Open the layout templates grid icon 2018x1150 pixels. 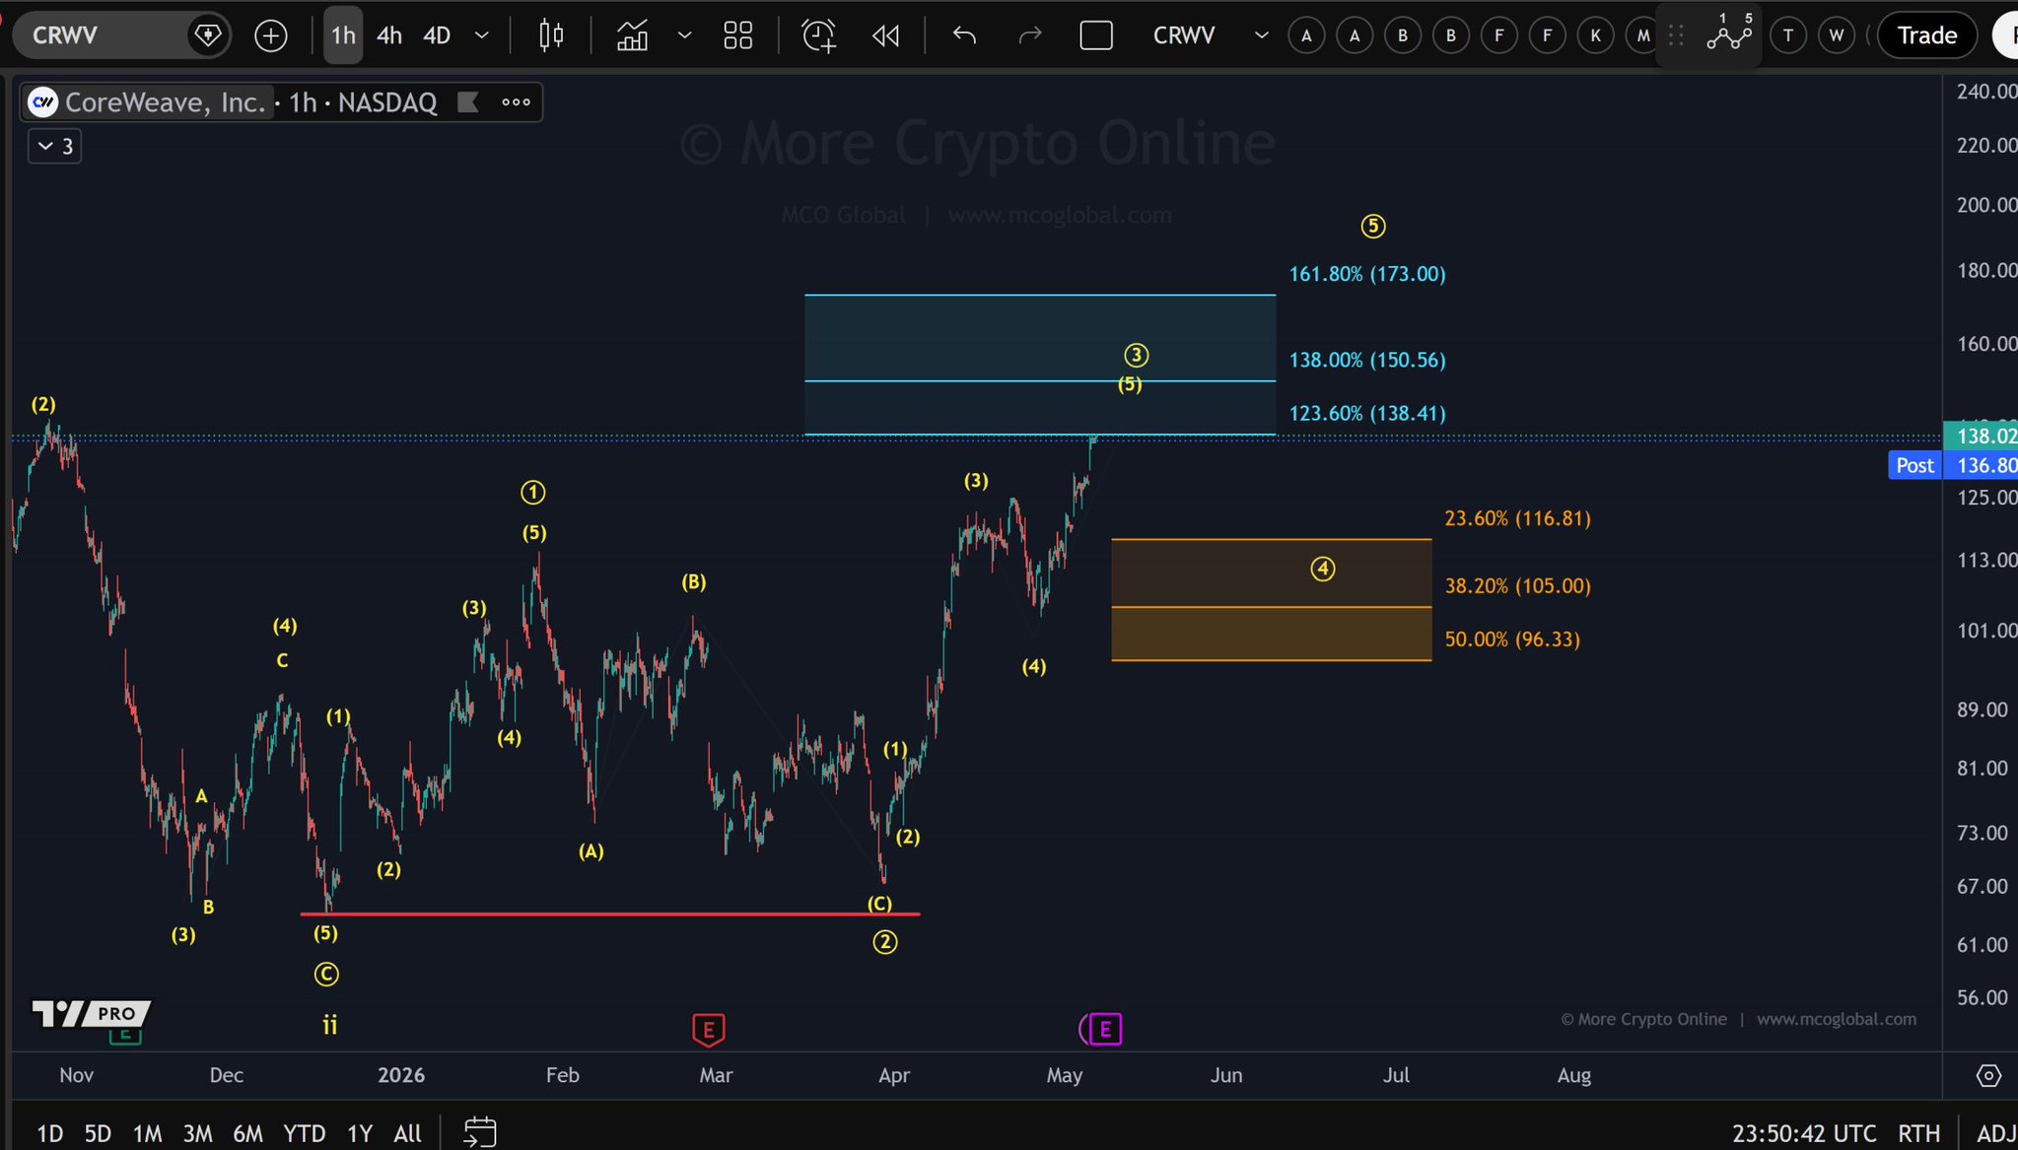pyautogui.click(x=737, y=36)
